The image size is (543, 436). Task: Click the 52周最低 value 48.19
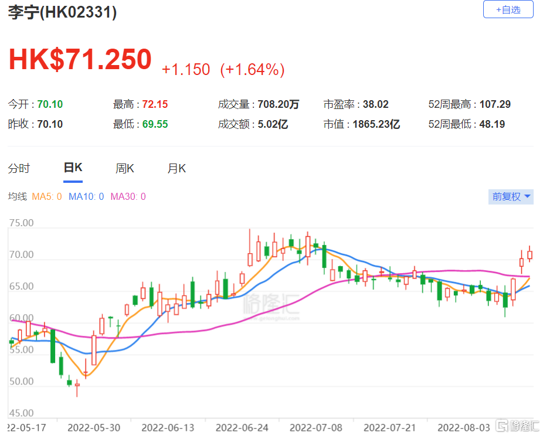(x=492, y=124)
